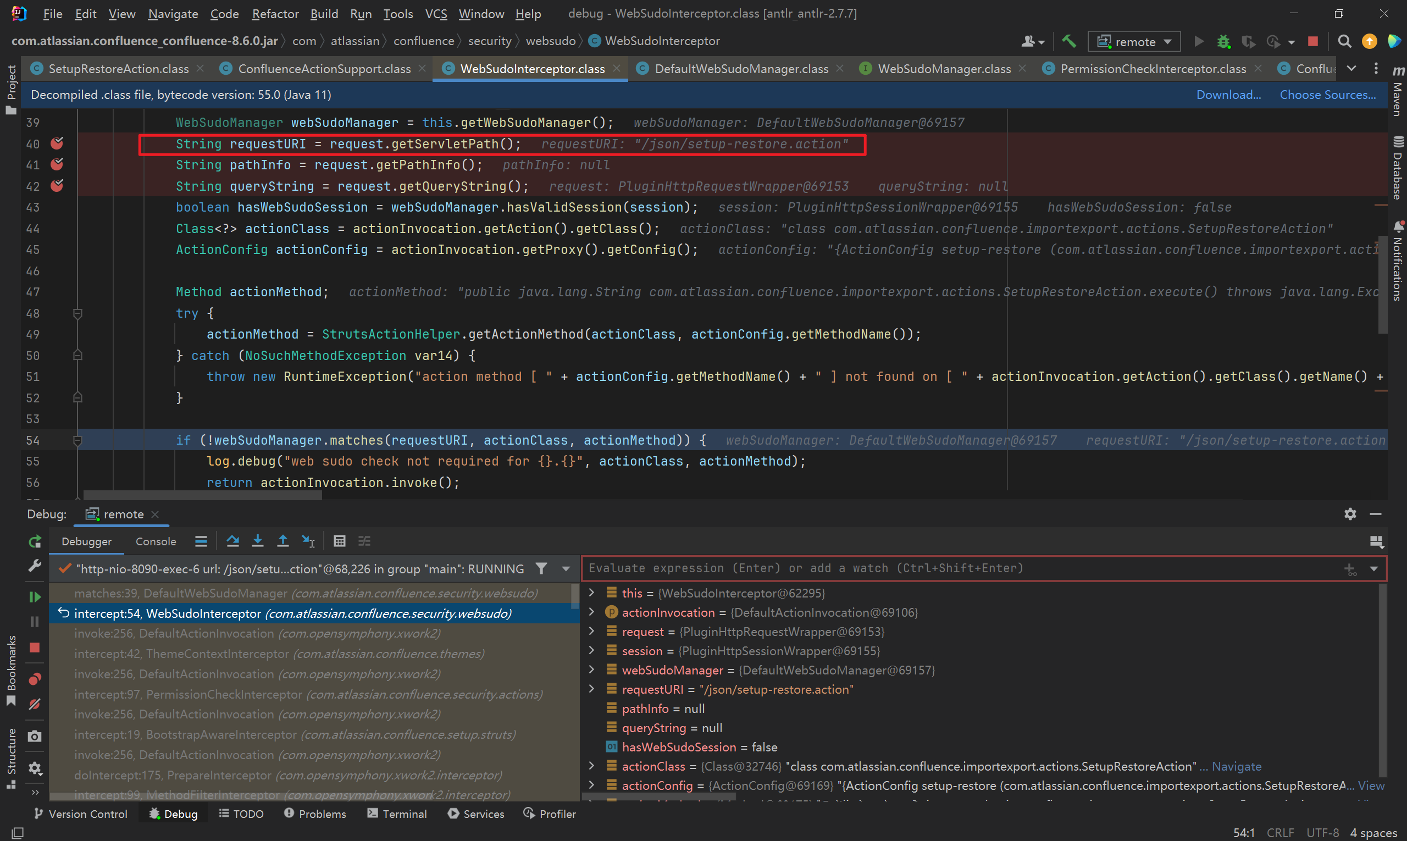Click the Step Over debugger icon
The width and height of the screenshot is (1407, 841).
(x=232, y=541)
